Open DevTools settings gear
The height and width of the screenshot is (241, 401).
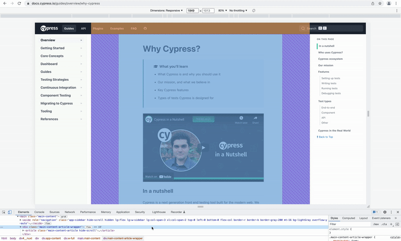click(384, 212)
